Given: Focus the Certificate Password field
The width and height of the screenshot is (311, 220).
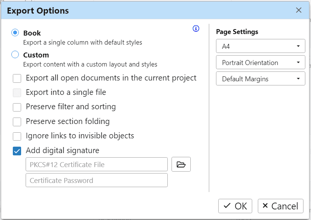Looking at the screenshot, I should [x=97, y=180].
